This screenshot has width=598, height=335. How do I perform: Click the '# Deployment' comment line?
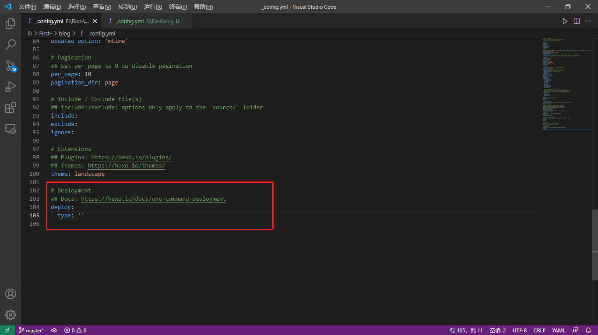pos(71,190)
